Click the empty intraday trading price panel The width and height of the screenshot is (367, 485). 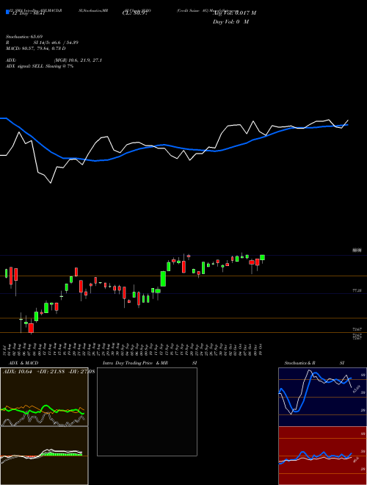click(147, 412)
